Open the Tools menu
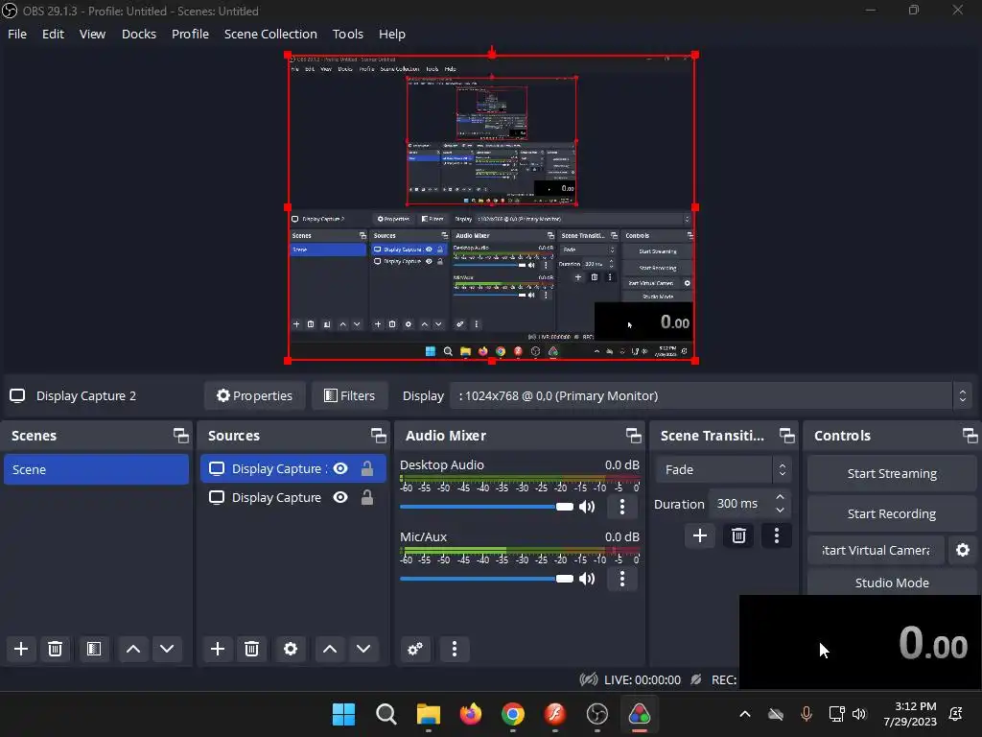Screen dimensions: 982x737 [347, 34]
